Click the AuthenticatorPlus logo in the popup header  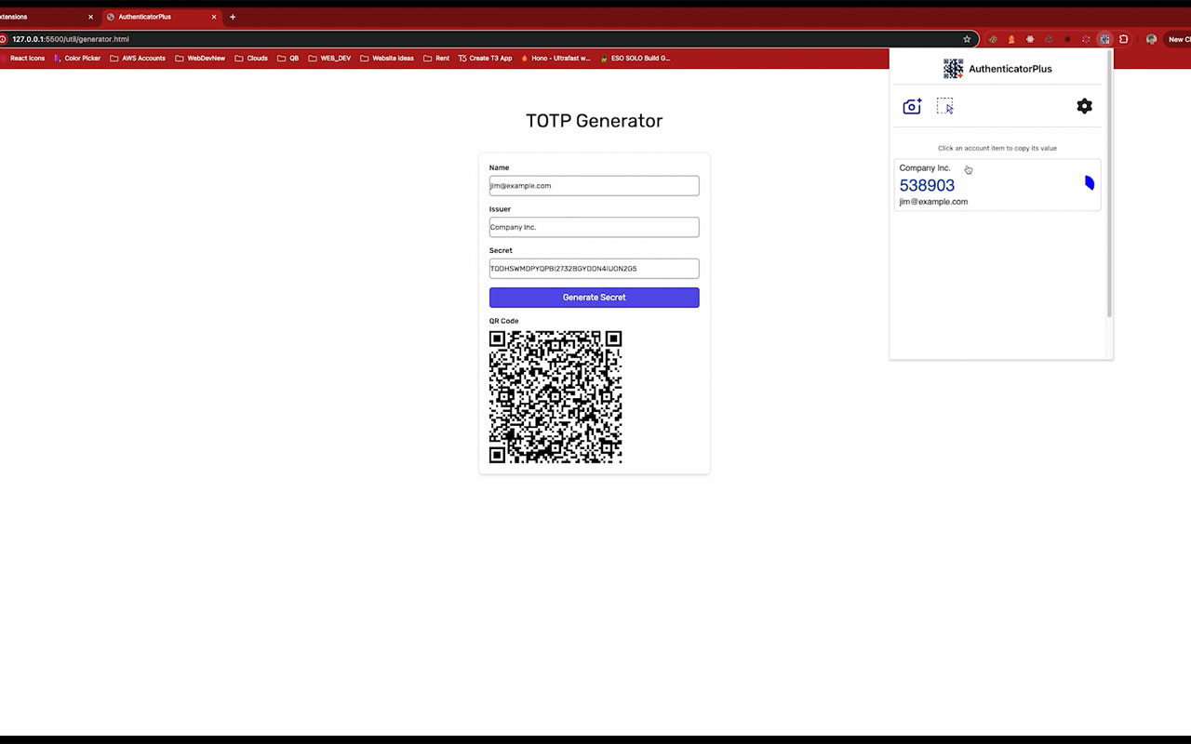click(953, 68)
